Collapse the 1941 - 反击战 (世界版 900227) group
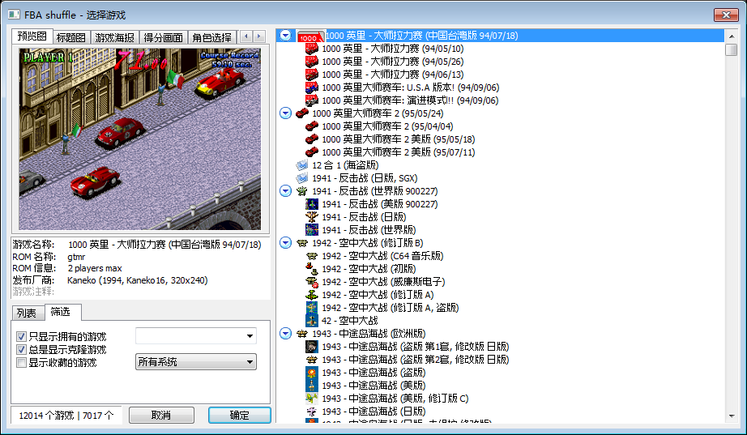This screenshot has width=747, height=435. [285, 191]
